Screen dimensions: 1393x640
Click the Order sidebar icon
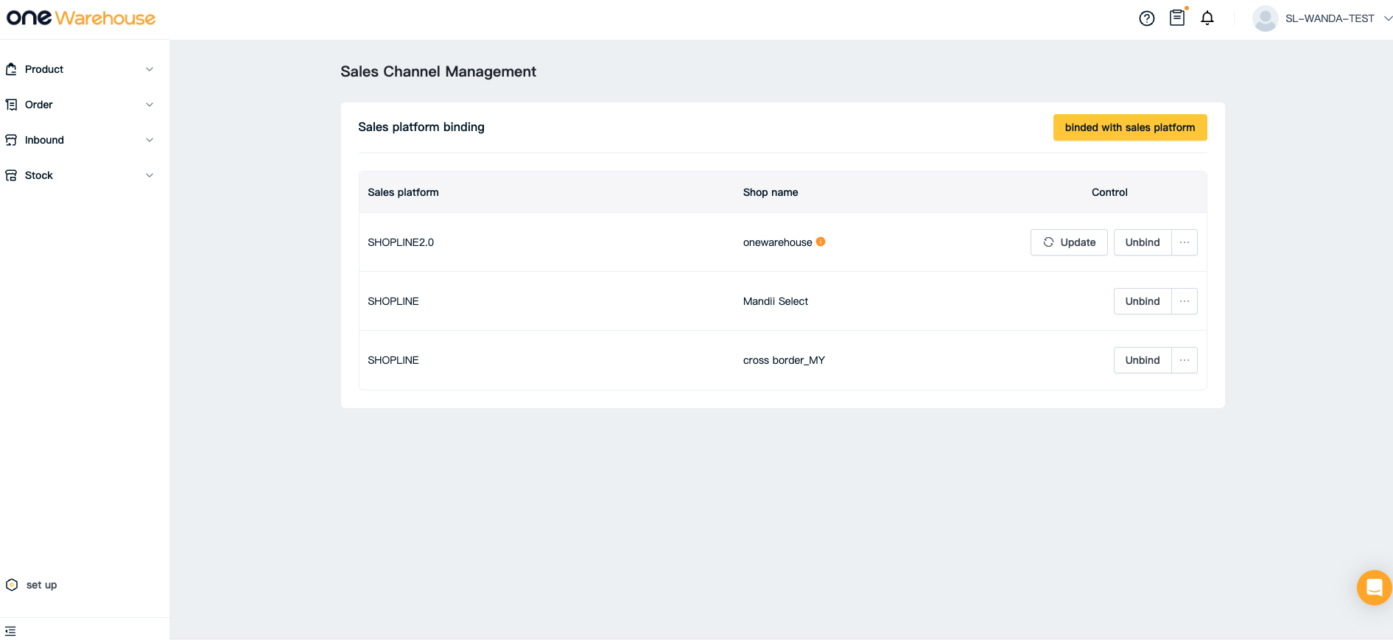pos(11,105)
